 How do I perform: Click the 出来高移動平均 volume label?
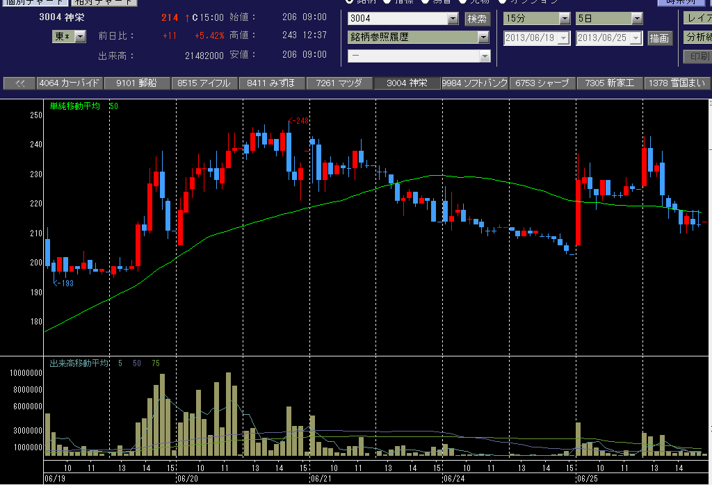pyautogui.click(x=79, y=363)
